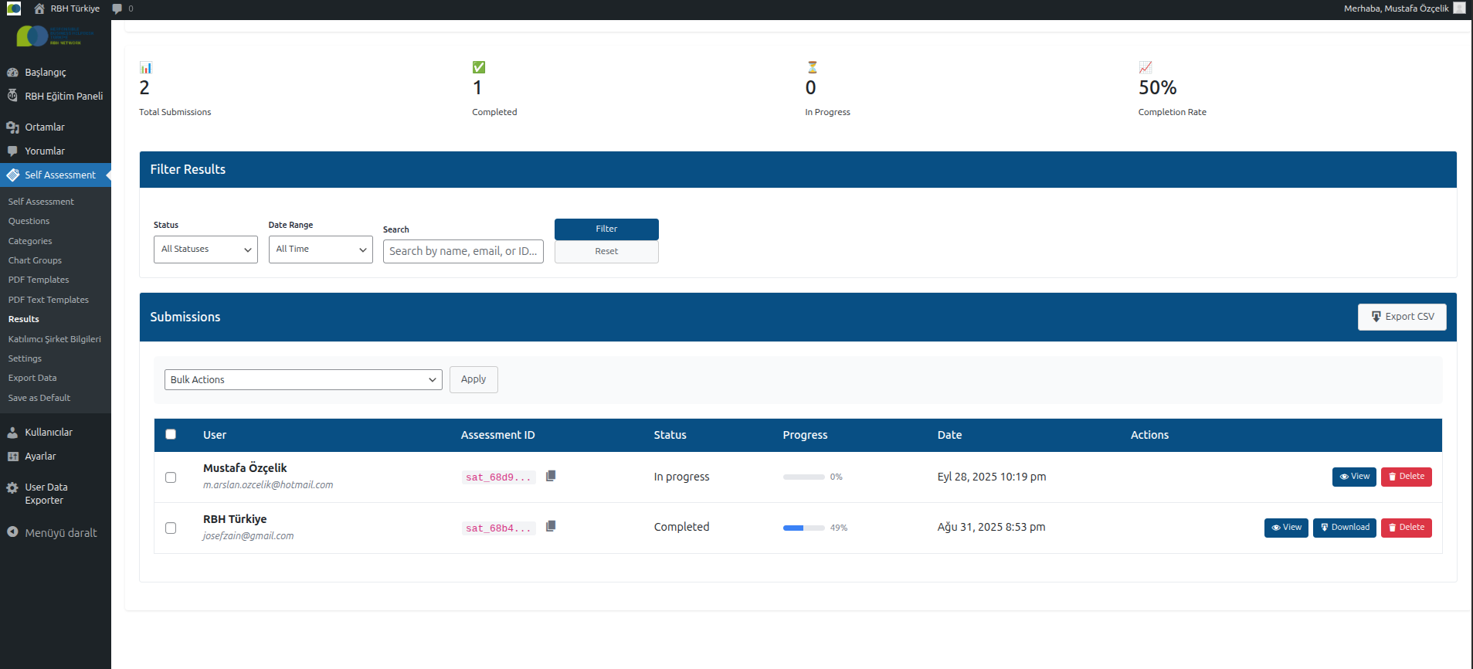Viewport: 1473px width, 669px height.
Task: Click the Filter button
Action: point(606,229)
